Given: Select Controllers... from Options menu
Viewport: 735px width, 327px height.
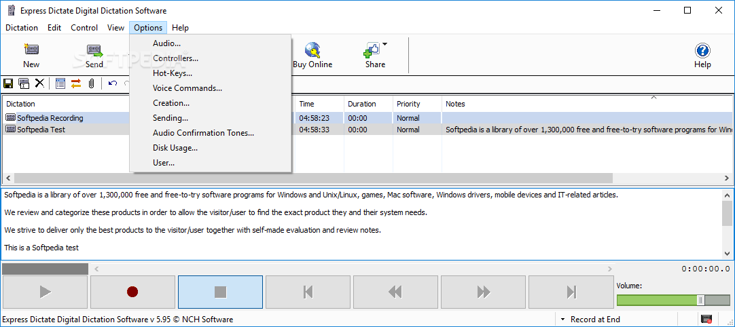Looking at the screenshot, I should coord(211,58).
